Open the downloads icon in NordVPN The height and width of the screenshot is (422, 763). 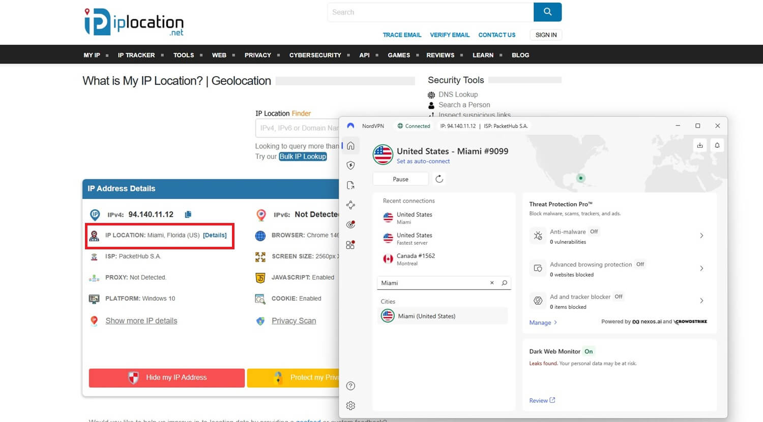[x=700, y=145]
